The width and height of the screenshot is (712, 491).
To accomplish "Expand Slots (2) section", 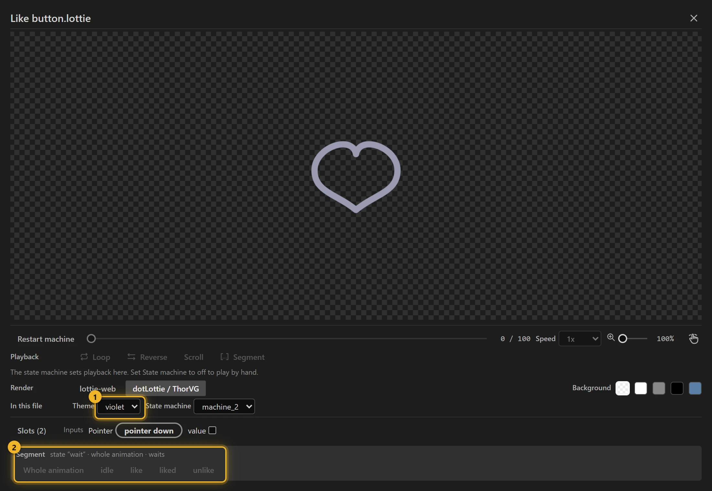I will coord(32,431).
